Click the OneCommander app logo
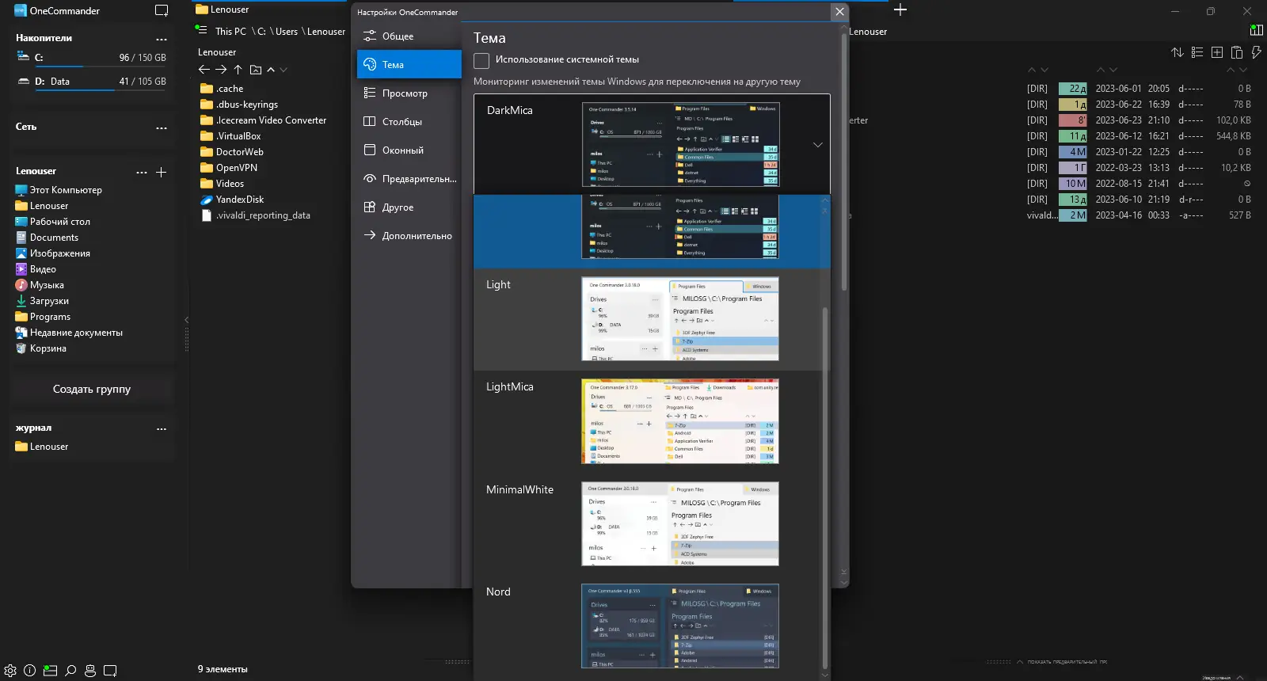 pyautogui.click(x=21, y=10)
